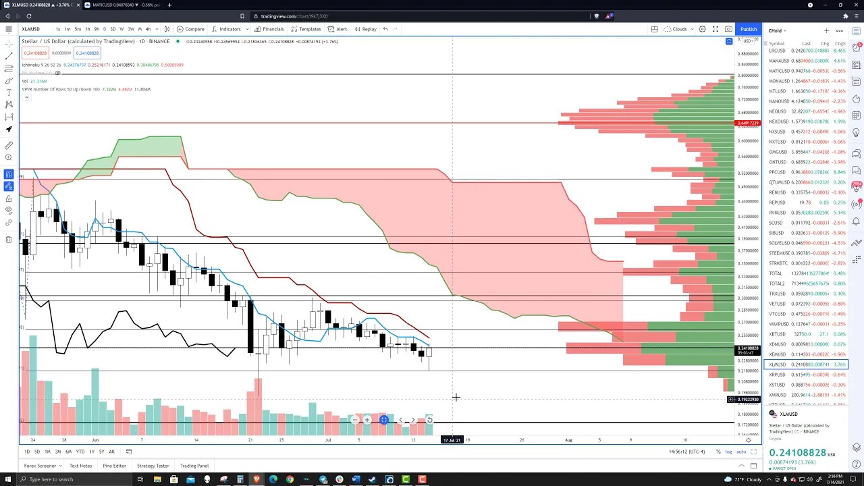This screenshot has width=864, height=486.
Task: Open chart settings gear icon
Action: (x=702, y=29)
